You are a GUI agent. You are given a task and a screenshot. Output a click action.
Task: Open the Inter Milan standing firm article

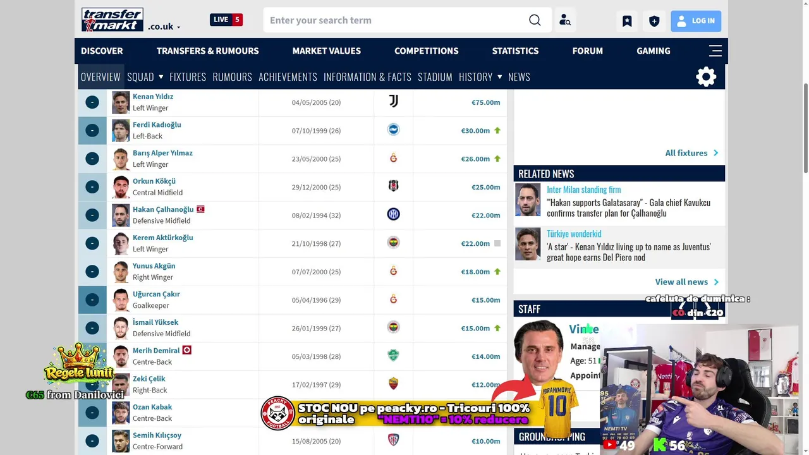click(x=583, y=190)
